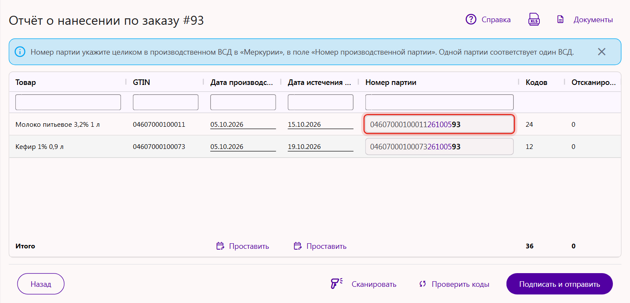
Task: Open the Справка help icon
Action: click(x=471, y=20)
